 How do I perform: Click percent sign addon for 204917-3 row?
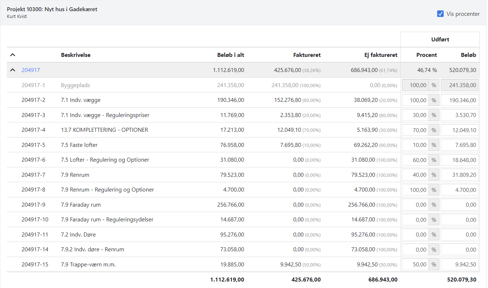pos(434,115)
